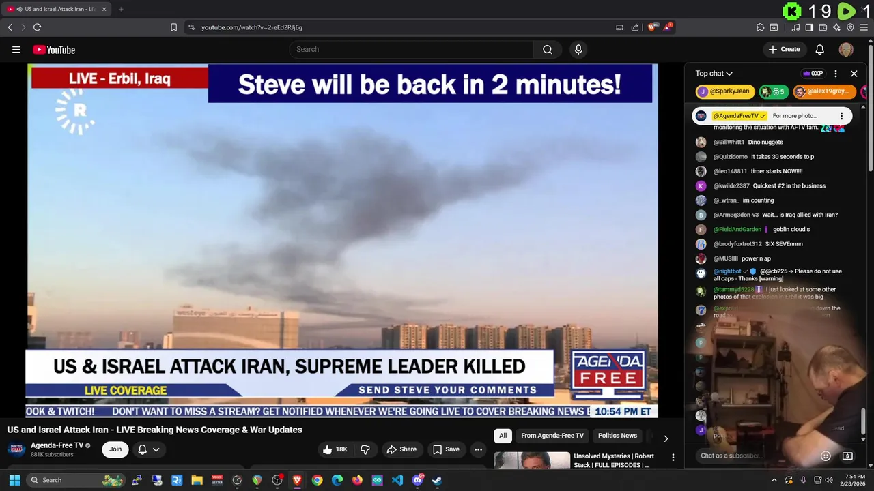The image size is (874, 491).
Task: Like the video (18K thumbs up)
Action: 334,449
